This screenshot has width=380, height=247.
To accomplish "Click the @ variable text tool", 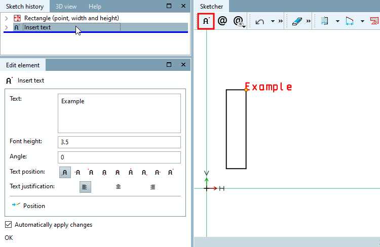I will pos(222,21).
